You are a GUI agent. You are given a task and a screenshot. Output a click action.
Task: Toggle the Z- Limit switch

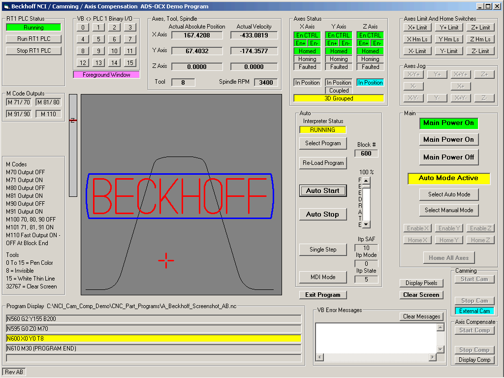(480, 51)
